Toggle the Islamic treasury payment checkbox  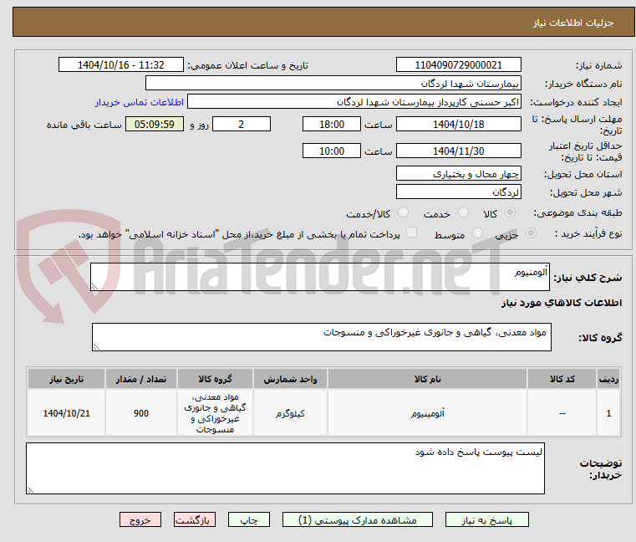click(x=411, y=233)
